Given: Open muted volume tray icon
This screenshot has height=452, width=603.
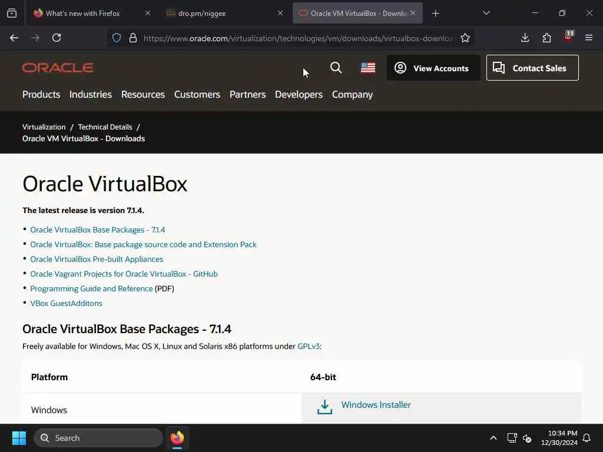Looking at the screenshot, I should coord(527,438).
